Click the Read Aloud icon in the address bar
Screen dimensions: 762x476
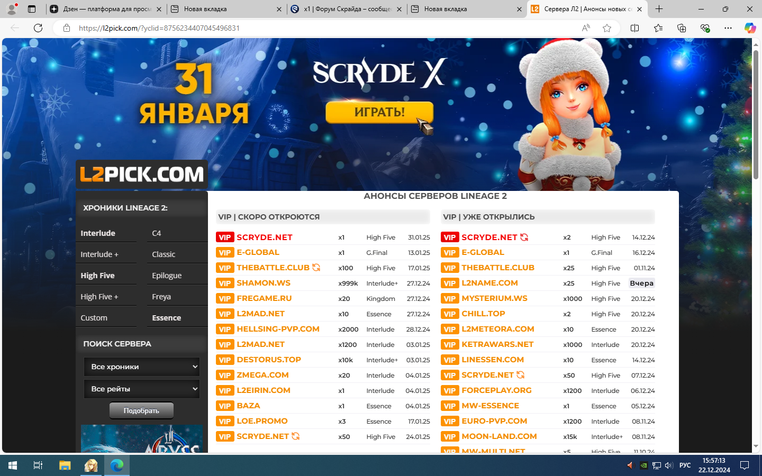point(586,28)
